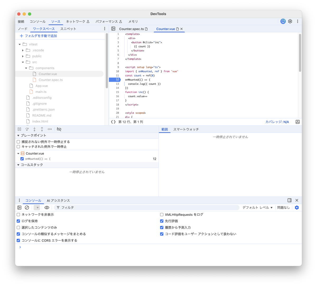The width and height of the screenshot is (317, 286).
Task: Toggle the console sidebar icon
Action: (x=19, y=208)
